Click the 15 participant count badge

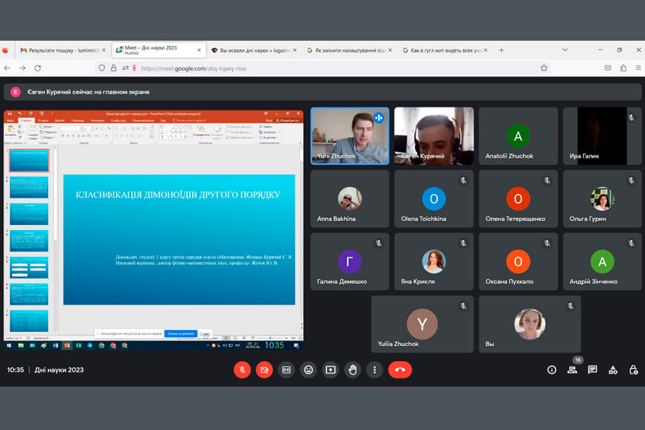coord(578,360)
